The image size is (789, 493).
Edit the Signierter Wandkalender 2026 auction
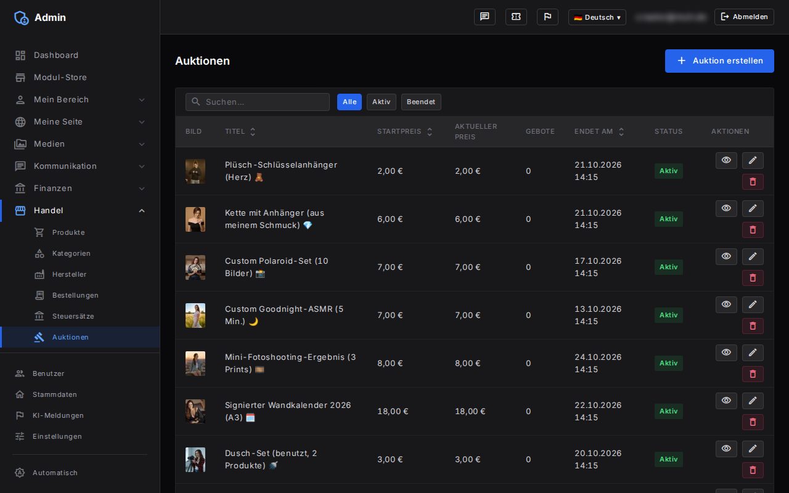(x=753, y=401)
